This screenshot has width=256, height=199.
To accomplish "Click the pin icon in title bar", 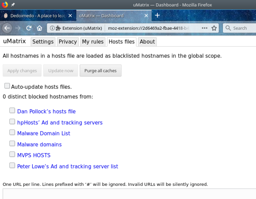I will click(13, 5).
